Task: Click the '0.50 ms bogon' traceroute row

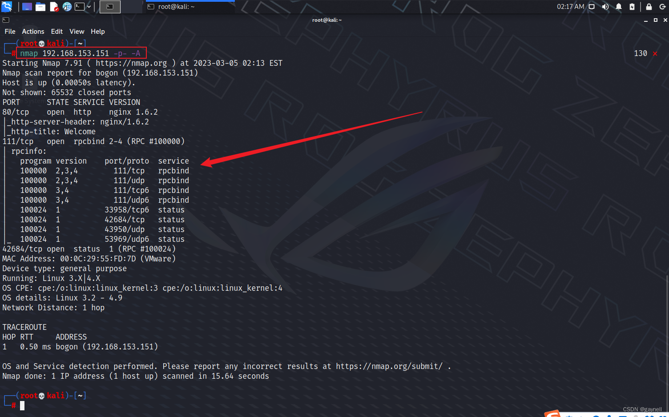Action: (x=80, y=347)
